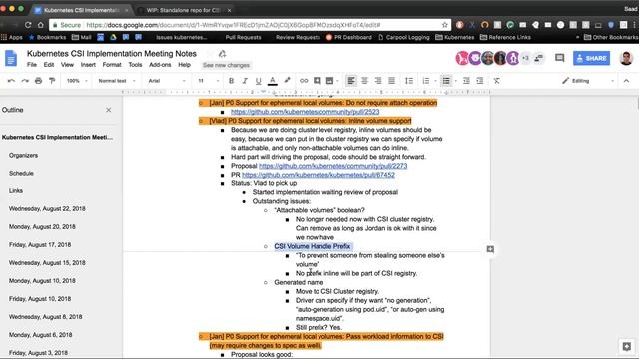This screenshot has width=639, height=359.
Task: Decrease the indent
Action: 466,81
